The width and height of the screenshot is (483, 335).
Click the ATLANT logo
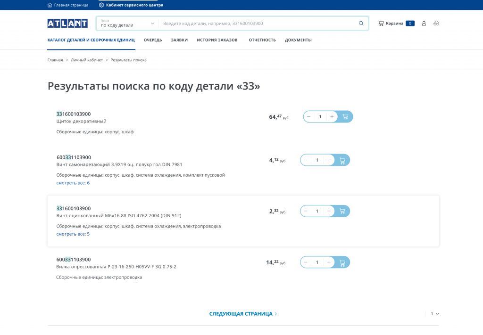click(x=67, y=24)
